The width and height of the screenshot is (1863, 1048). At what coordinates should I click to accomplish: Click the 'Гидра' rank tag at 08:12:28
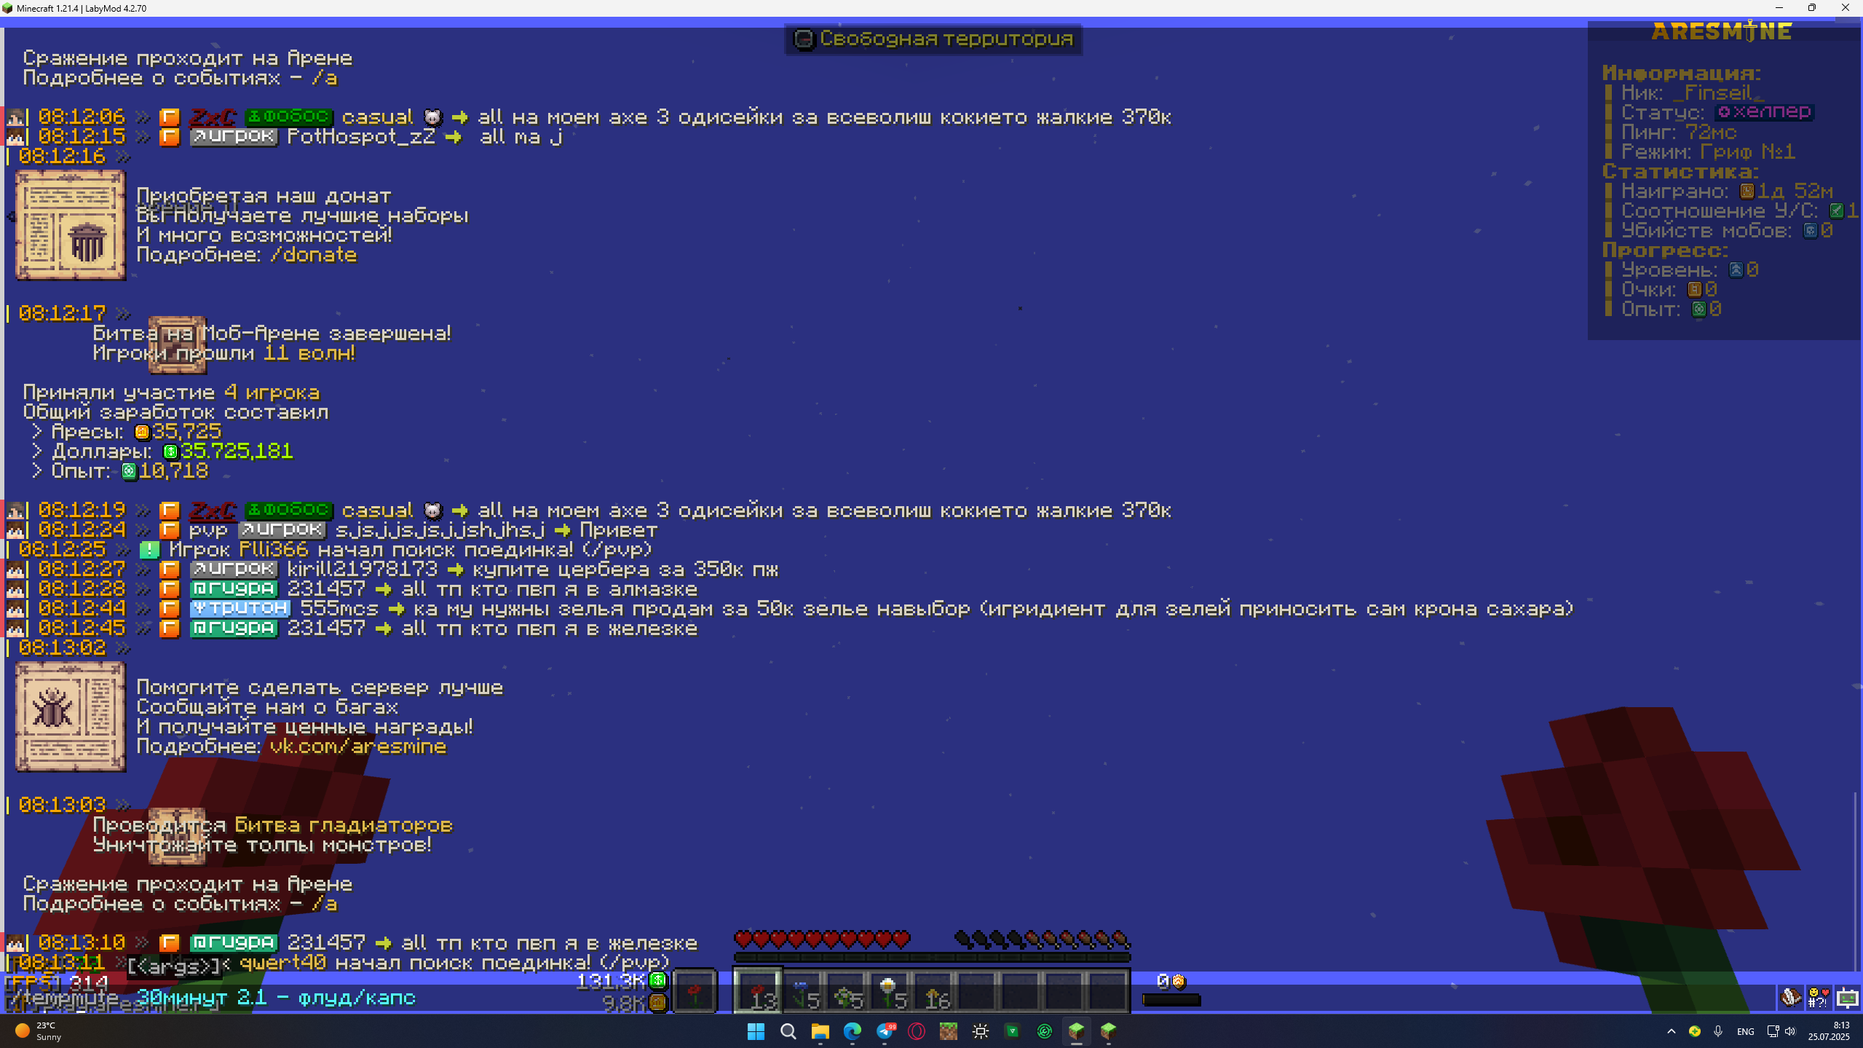click(234, 588)
